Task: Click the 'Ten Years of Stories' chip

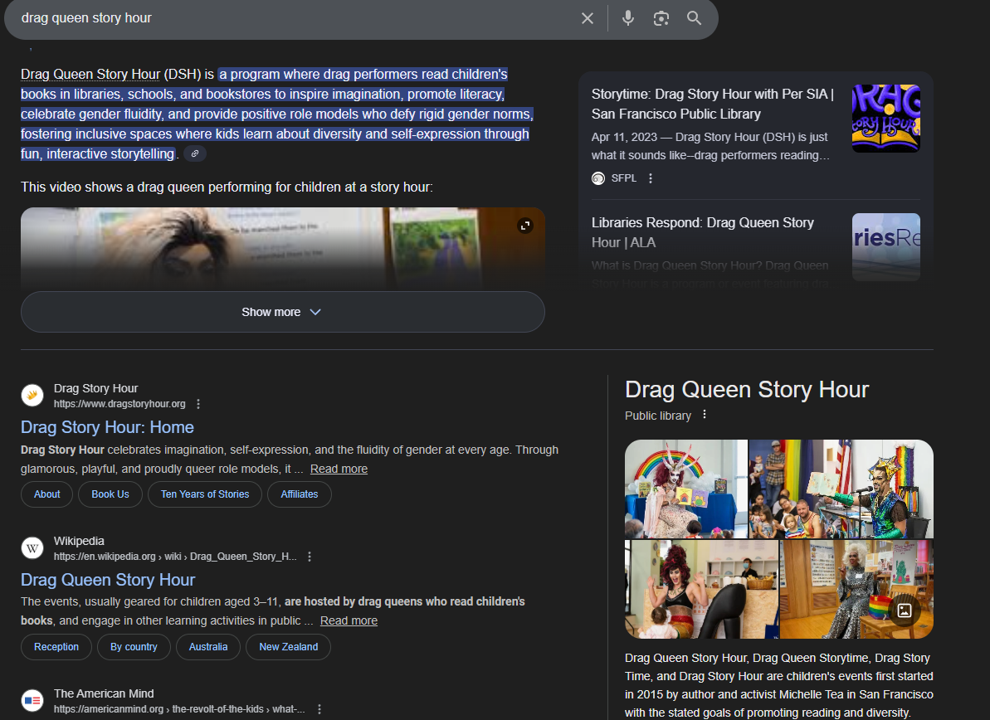Action: (x=205, y=494)
